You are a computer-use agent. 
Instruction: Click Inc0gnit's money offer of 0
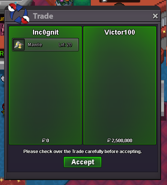48,140
